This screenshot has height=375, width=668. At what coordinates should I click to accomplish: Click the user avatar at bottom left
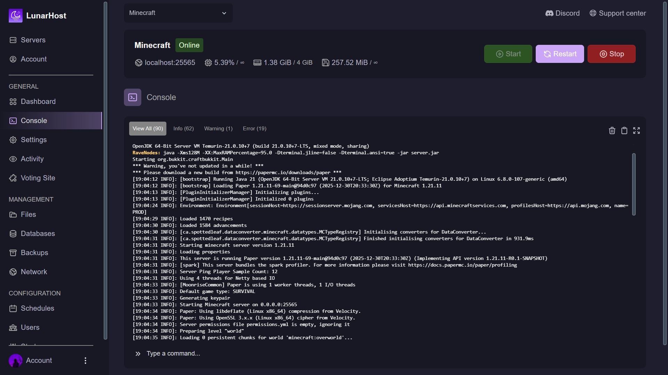click(x=16, y=360)
